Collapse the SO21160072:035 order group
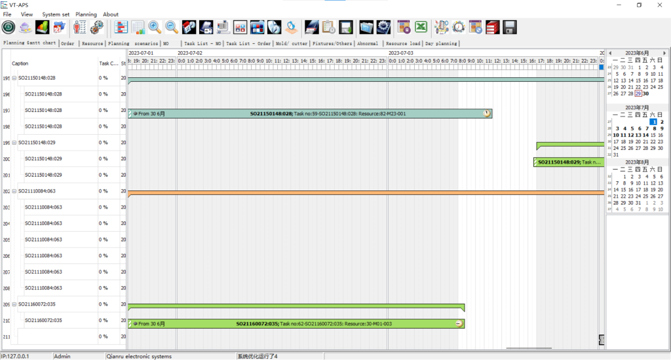 14,304
